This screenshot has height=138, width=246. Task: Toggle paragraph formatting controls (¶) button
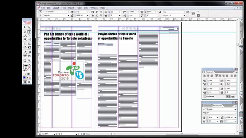click(x=40, y=15)
